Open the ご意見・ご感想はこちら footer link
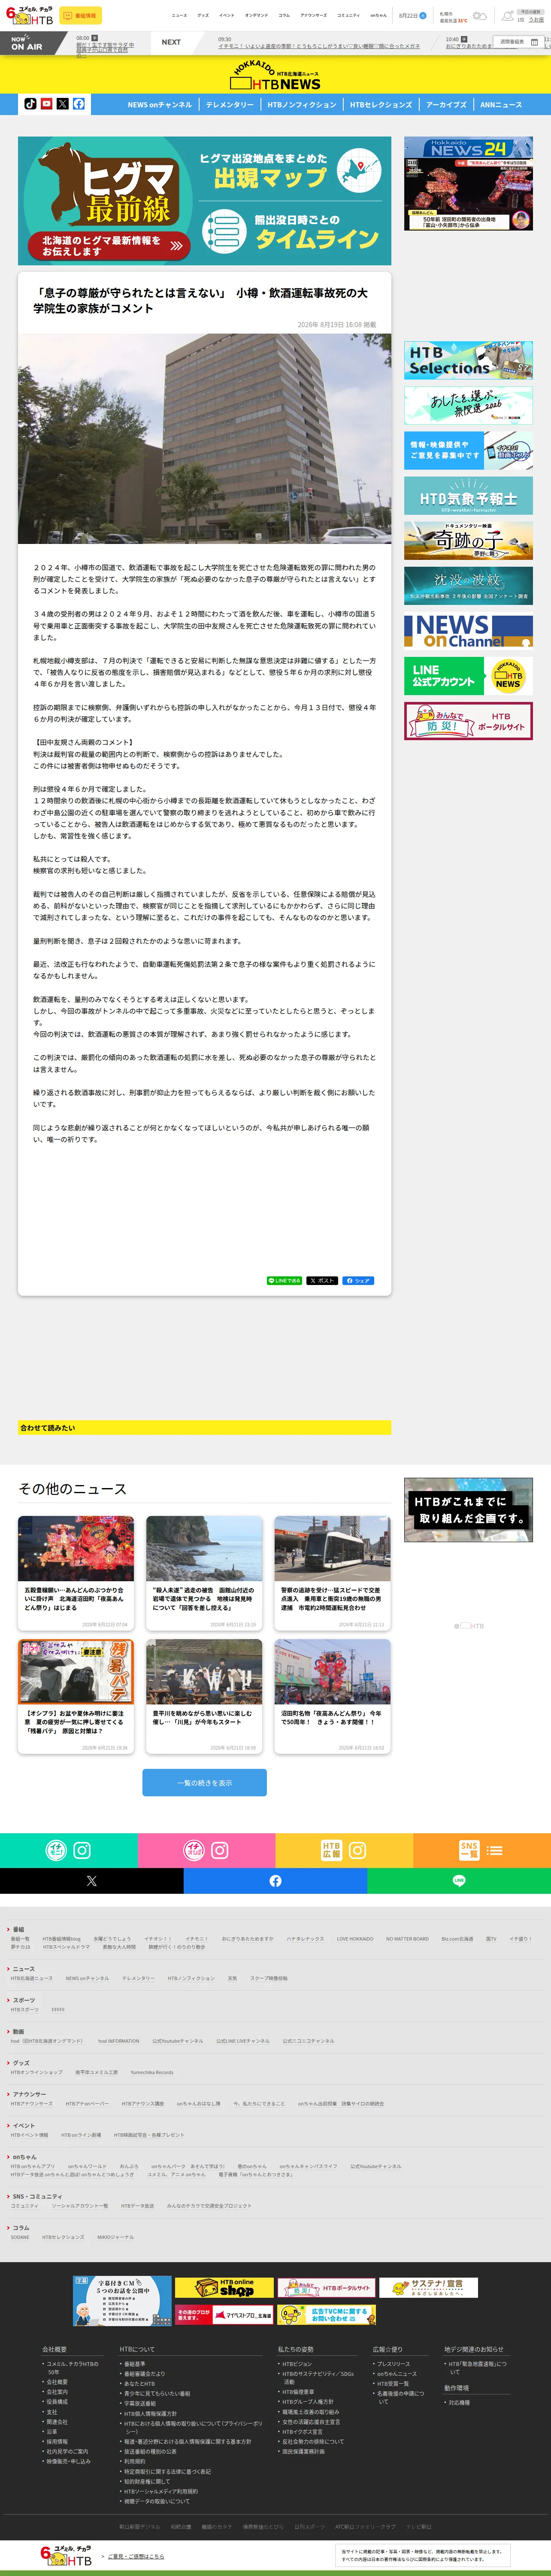Screen dimensions: 551x2576 tap(135, 2556)
